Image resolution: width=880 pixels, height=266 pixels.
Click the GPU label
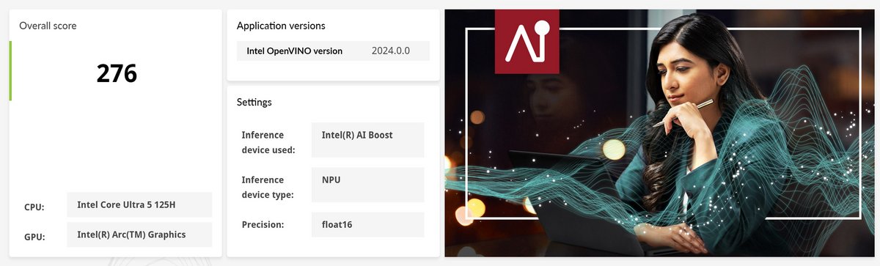pyautogui.click(x=34, y=237)
